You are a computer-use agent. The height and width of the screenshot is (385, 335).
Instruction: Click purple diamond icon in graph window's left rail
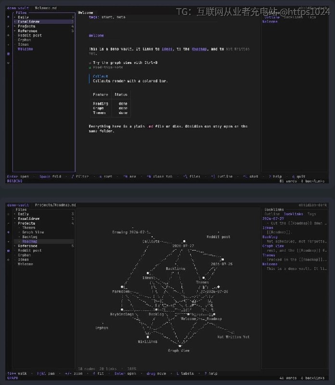pos(8,232)
